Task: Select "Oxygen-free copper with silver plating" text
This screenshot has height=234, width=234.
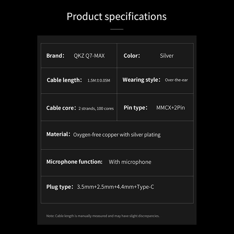Action: [x=117, y=135]
